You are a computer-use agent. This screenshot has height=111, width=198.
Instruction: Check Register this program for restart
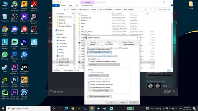[x=89, y=88]
